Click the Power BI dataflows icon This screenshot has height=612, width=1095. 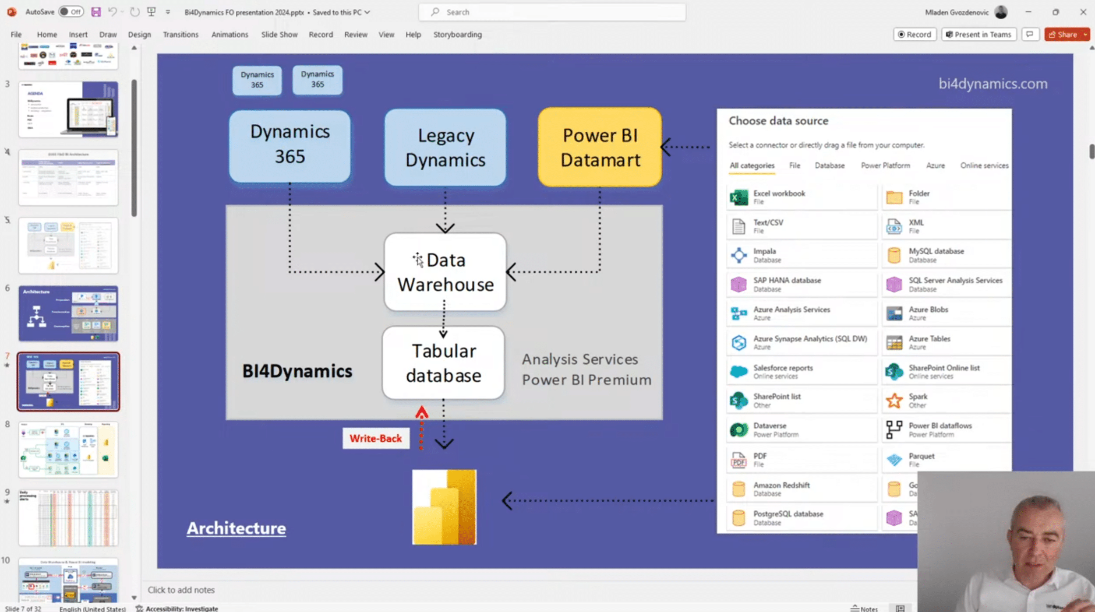coord(894,430)
